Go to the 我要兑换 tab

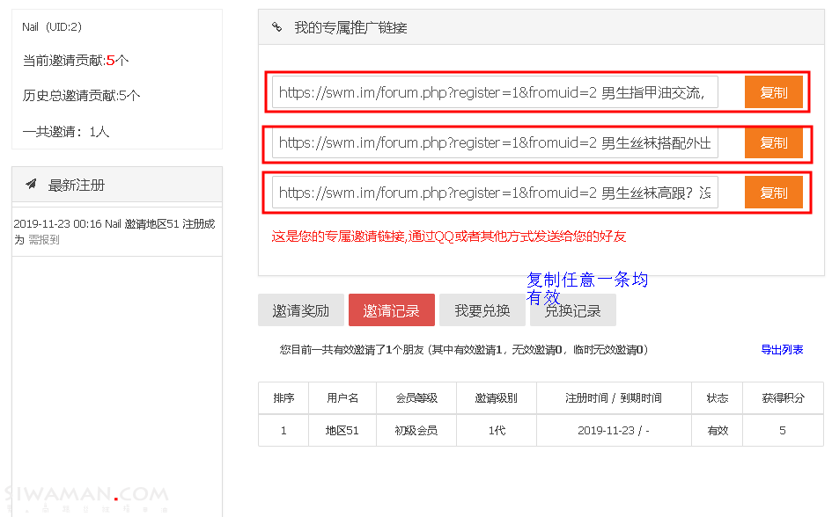[482, 310]
